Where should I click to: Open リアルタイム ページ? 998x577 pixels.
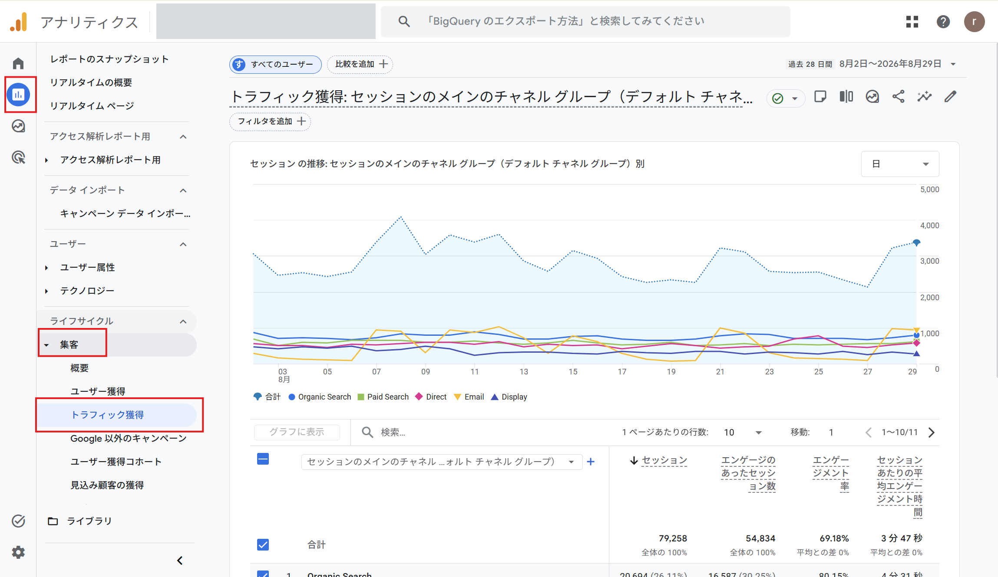pyautogui.click(x=92, y=106)
